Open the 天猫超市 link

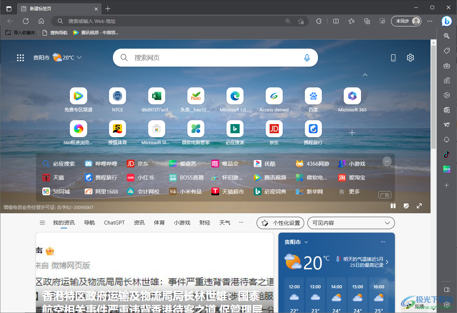pyautogui.click(x=228, y=191)
